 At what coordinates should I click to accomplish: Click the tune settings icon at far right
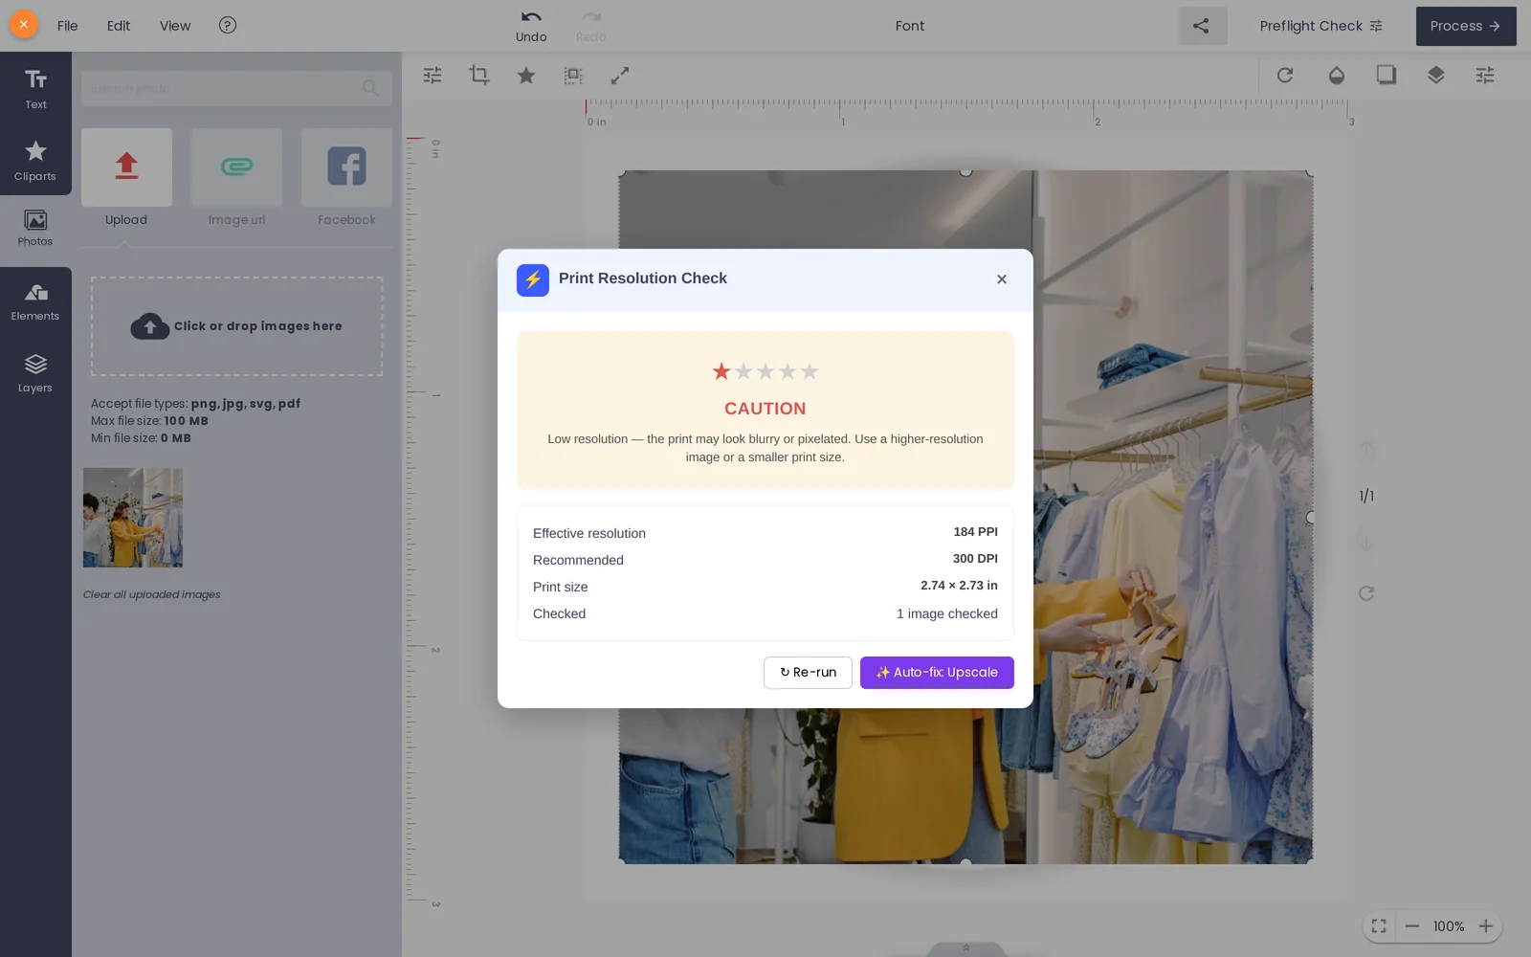tap(1485, 75)
